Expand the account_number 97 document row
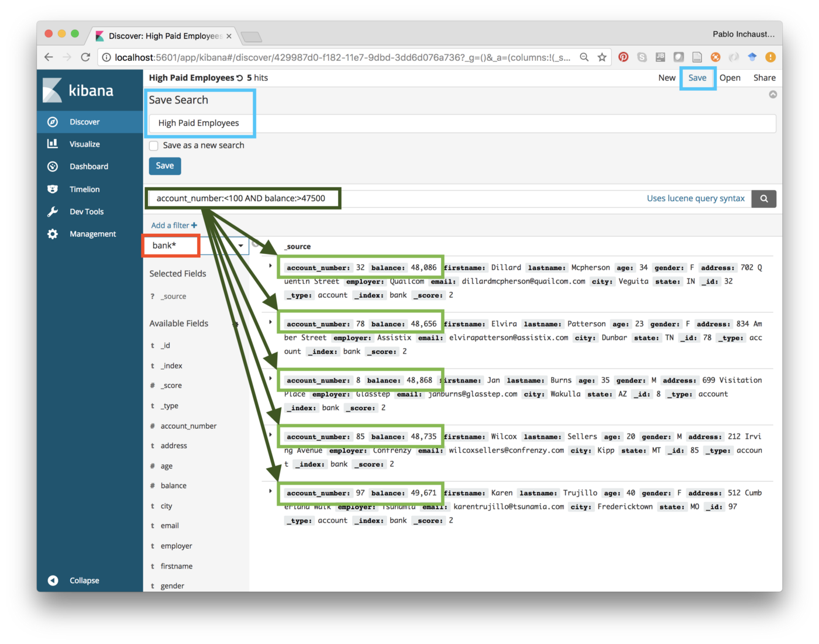This screenshot has width=819, height=644. click(270, 491)
